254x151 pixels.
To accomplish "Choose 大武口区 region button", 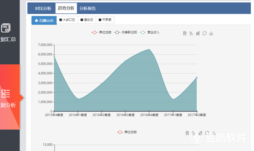I will coord(67,20).
